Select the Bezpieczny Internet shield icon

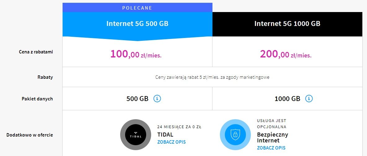point(235,134)
